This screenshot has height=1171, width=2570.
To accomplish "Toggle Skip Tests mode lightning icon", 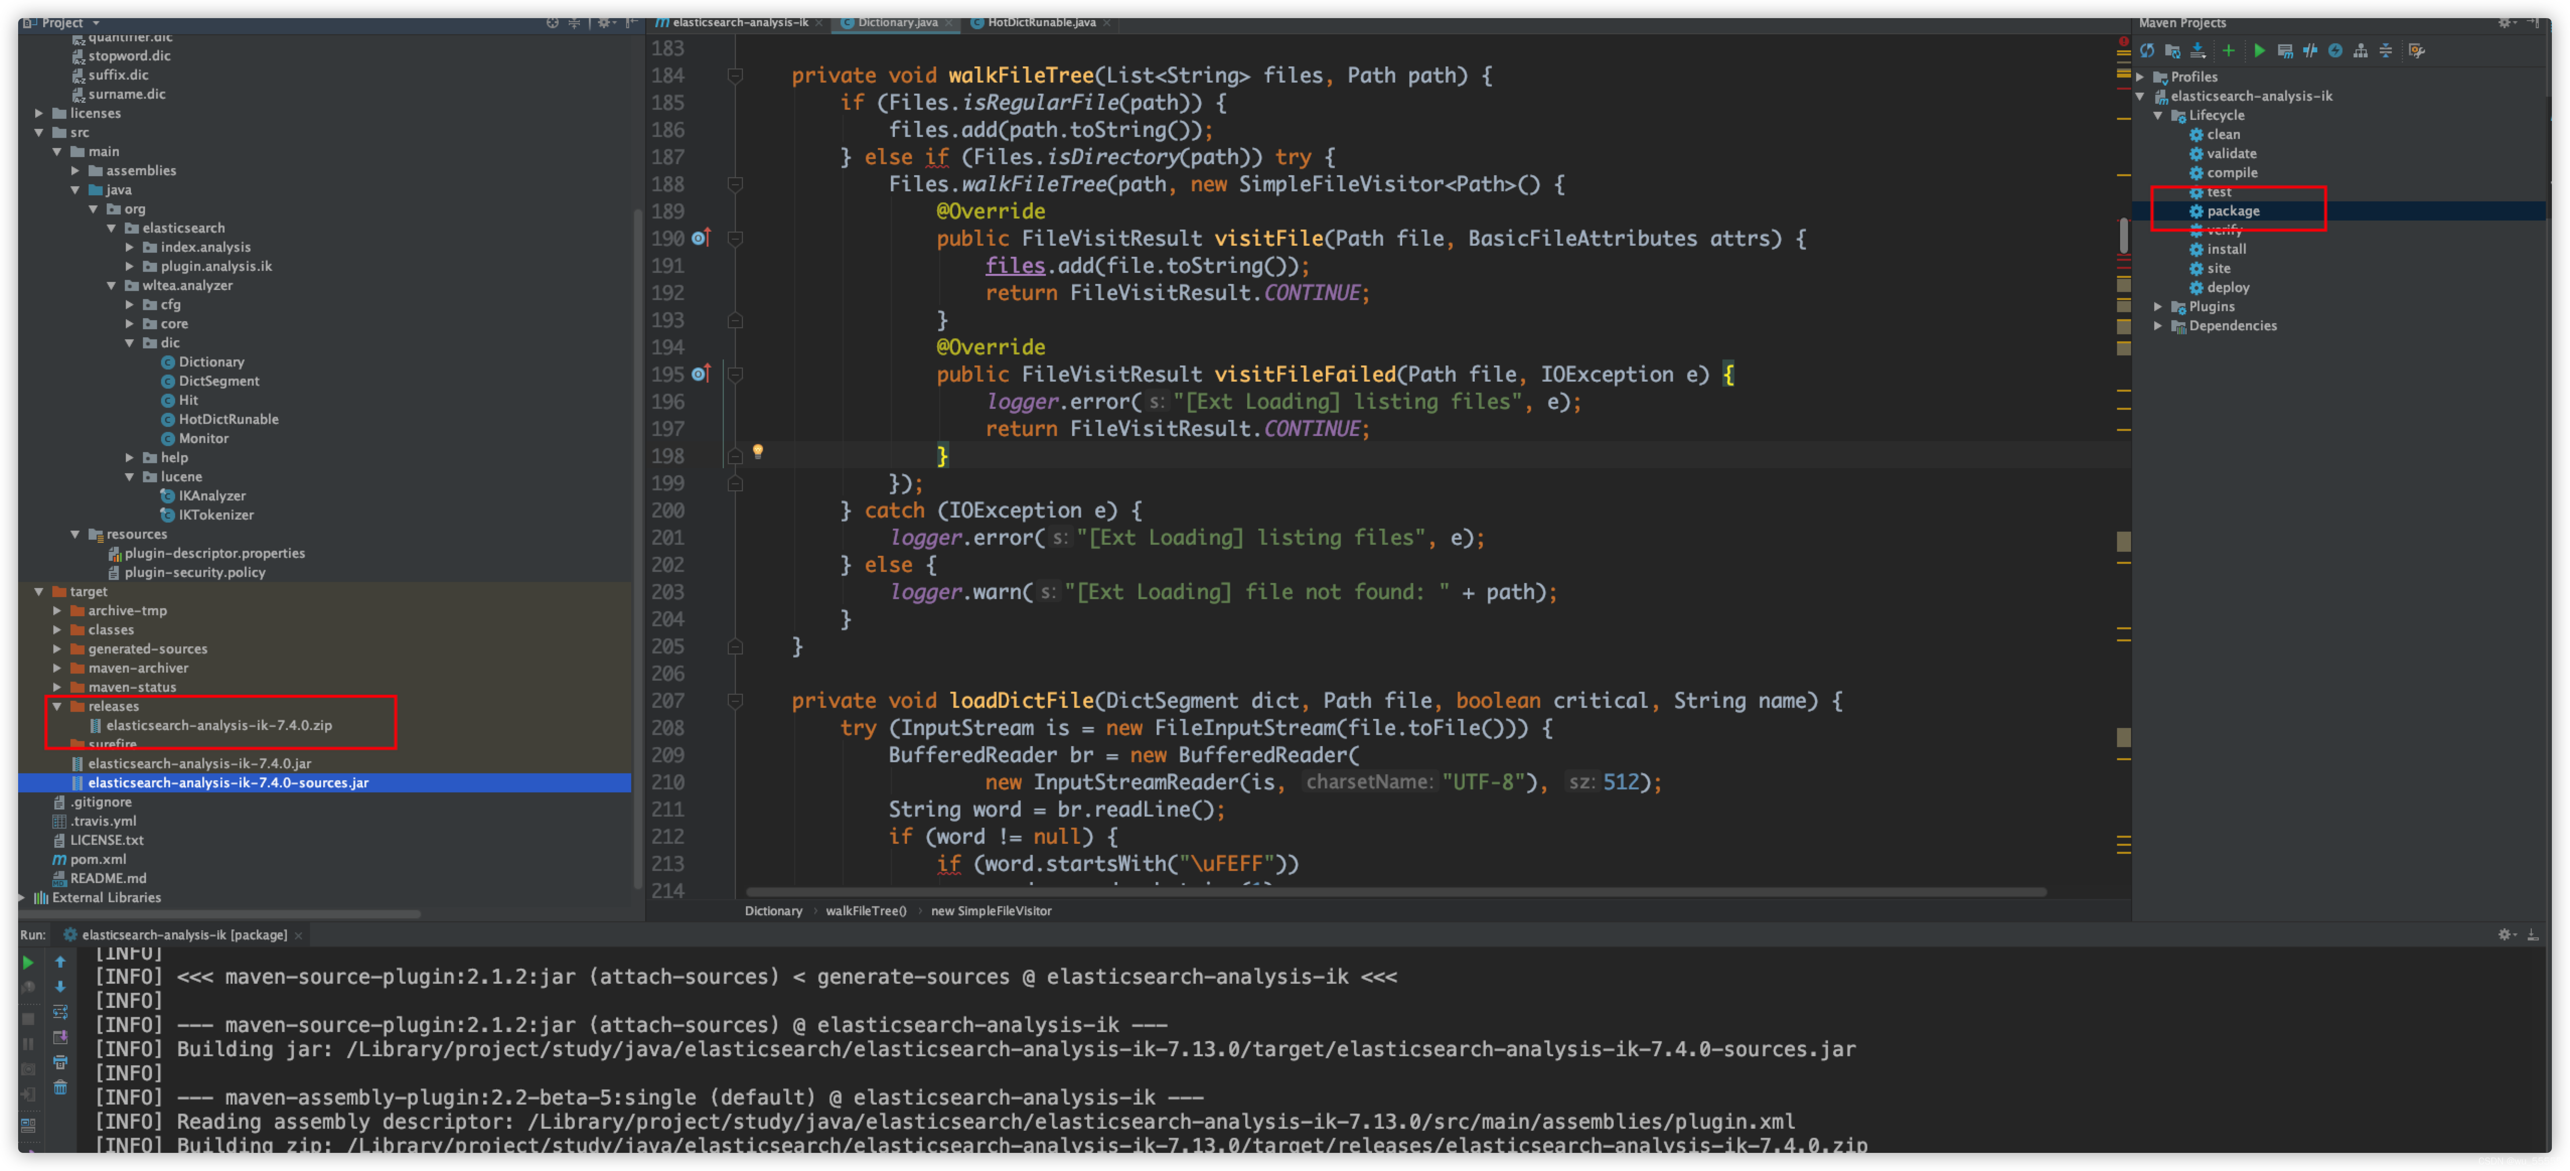I will [x=2335, y=51].
